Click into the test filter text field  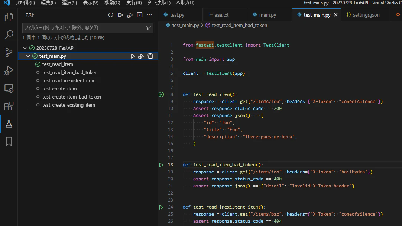pos(82,28)
